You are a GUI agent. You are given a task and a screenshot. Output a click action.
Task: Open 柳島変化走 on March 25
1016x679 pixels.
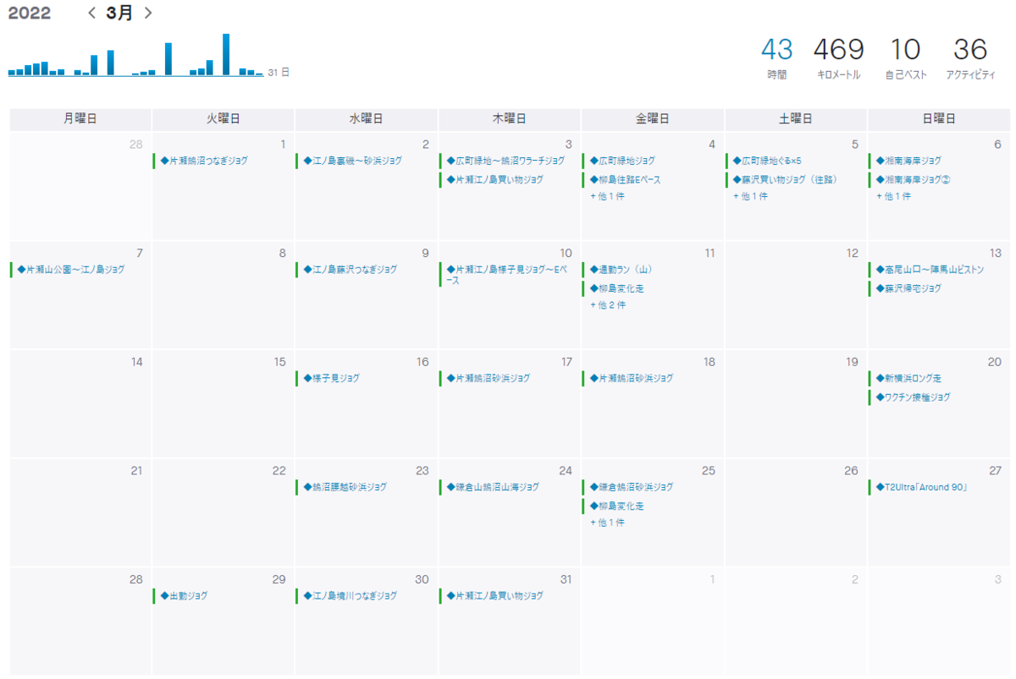616,507
